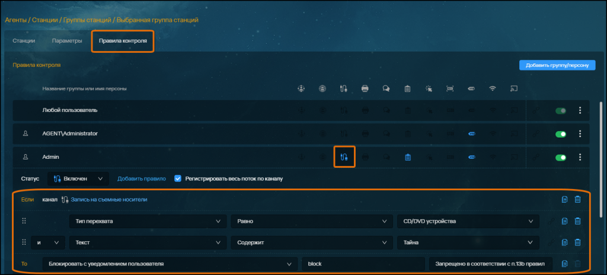Viewport: 607px width, 275px height.
Task: Delete the 'Текст' condition row
Action: point(577,242)
